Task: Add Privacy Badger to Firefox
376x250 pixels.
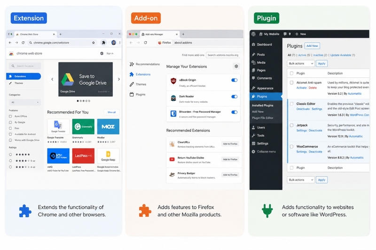Action: click(x=230, y=174)
